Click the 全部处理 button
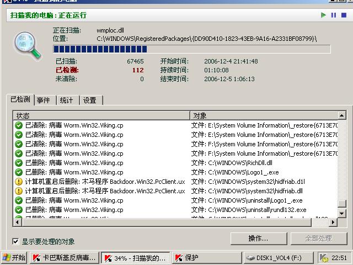This screenshot has width=353, height=265. pyautogui.click(x=319, y=239)
